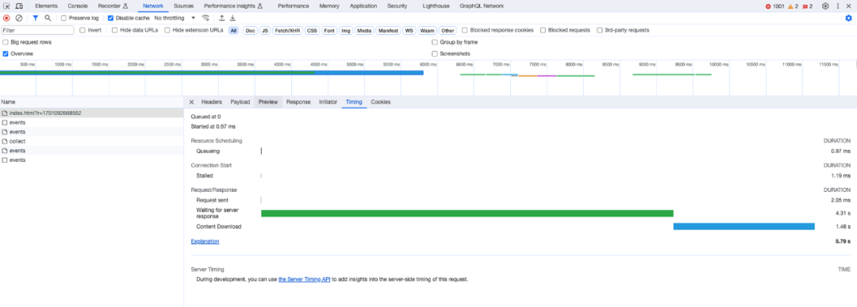857x307 pixels.
Task: Open the Sources tab
Action: click(x=183, y=6)
